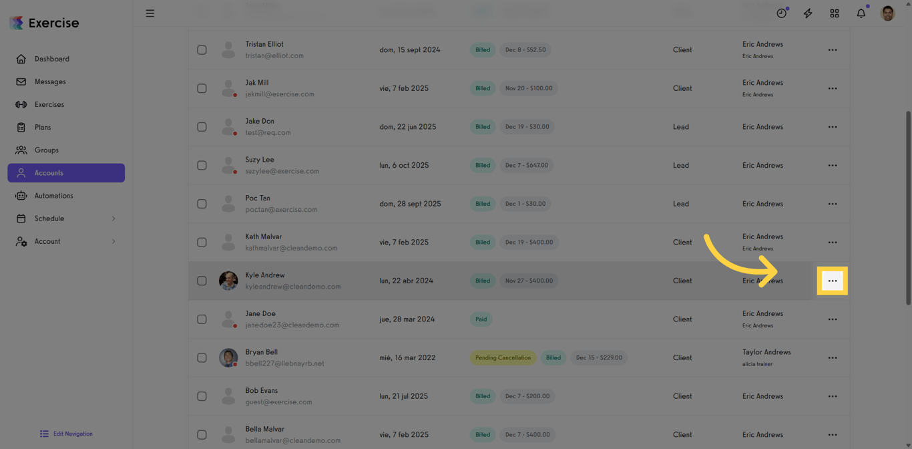Open the apps grid icon

[x=835, y=13]
